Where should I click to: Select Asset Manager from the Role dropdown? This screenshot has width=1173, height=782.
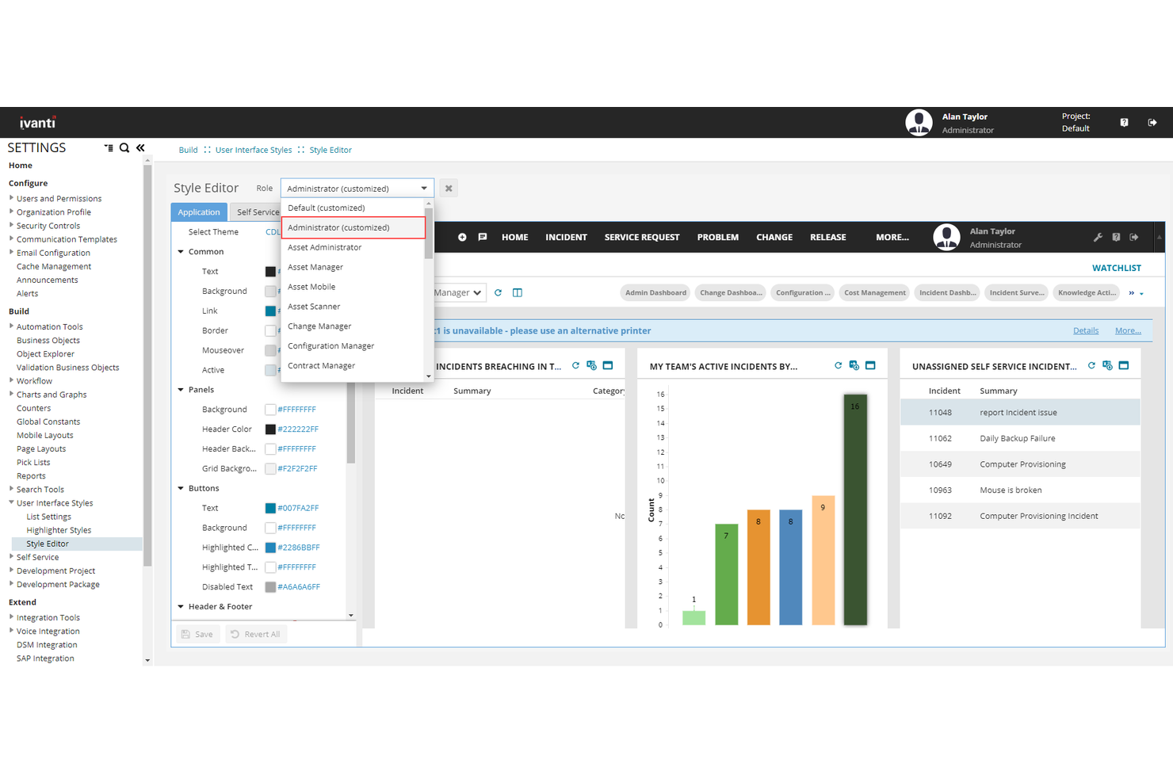point(315,267)
